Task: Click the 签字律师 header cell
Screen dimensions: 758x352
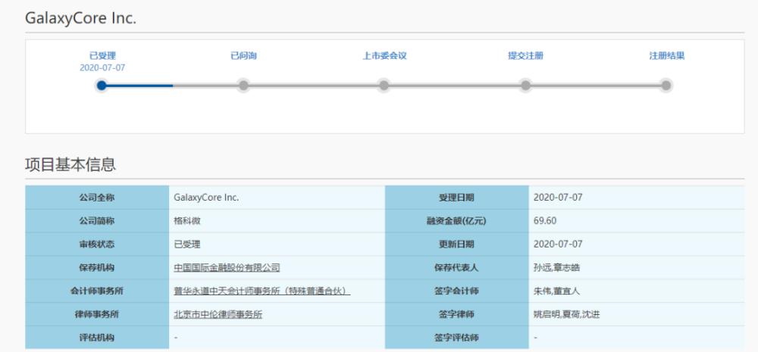Action: tap(457, 314)
